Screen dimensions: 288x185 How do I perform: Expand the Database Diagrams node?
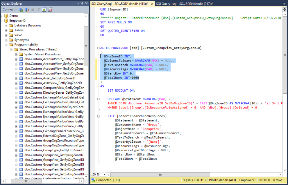(x=6, y=26)
